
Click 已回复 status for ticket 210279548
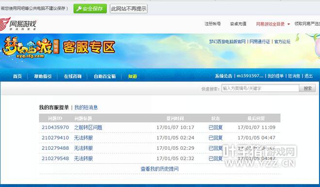coord(215,158)
